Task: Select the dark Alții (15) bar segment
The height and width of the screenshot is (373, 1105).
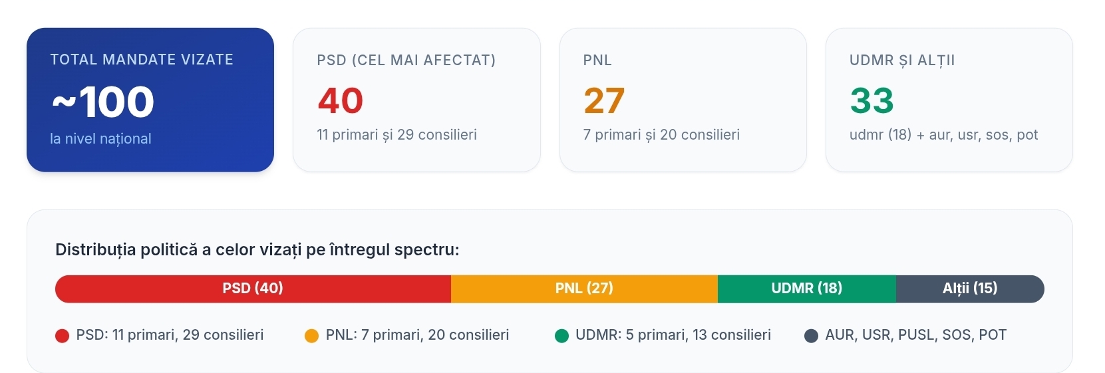Action: (970, 289)
